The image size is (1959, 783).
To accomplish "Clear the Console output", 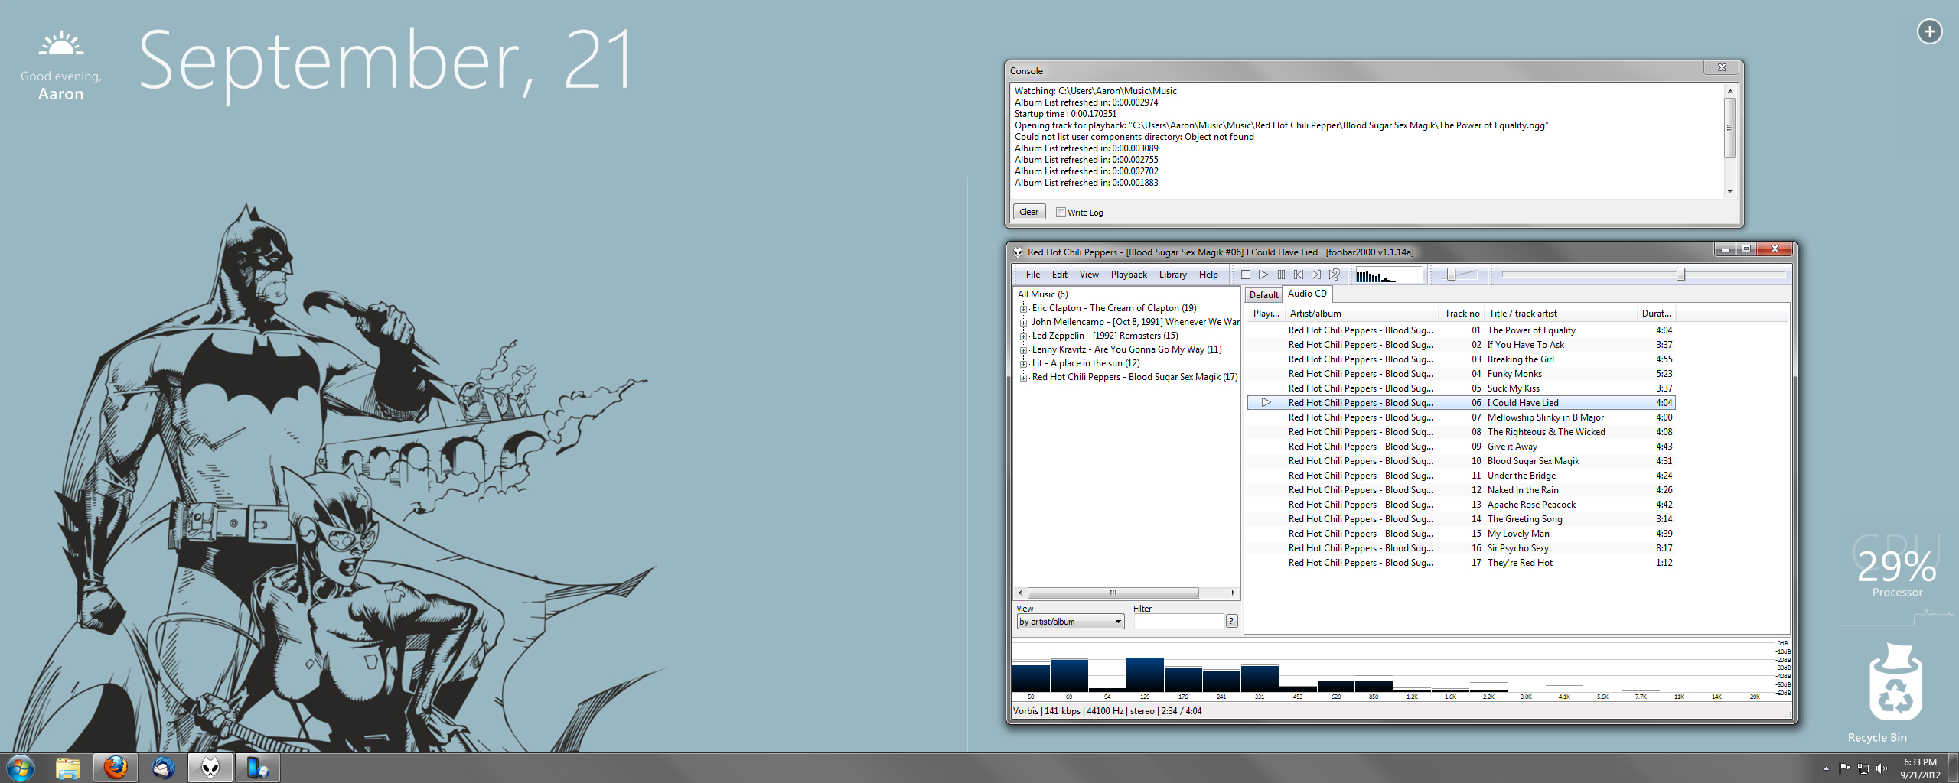I will (1029, 212).
